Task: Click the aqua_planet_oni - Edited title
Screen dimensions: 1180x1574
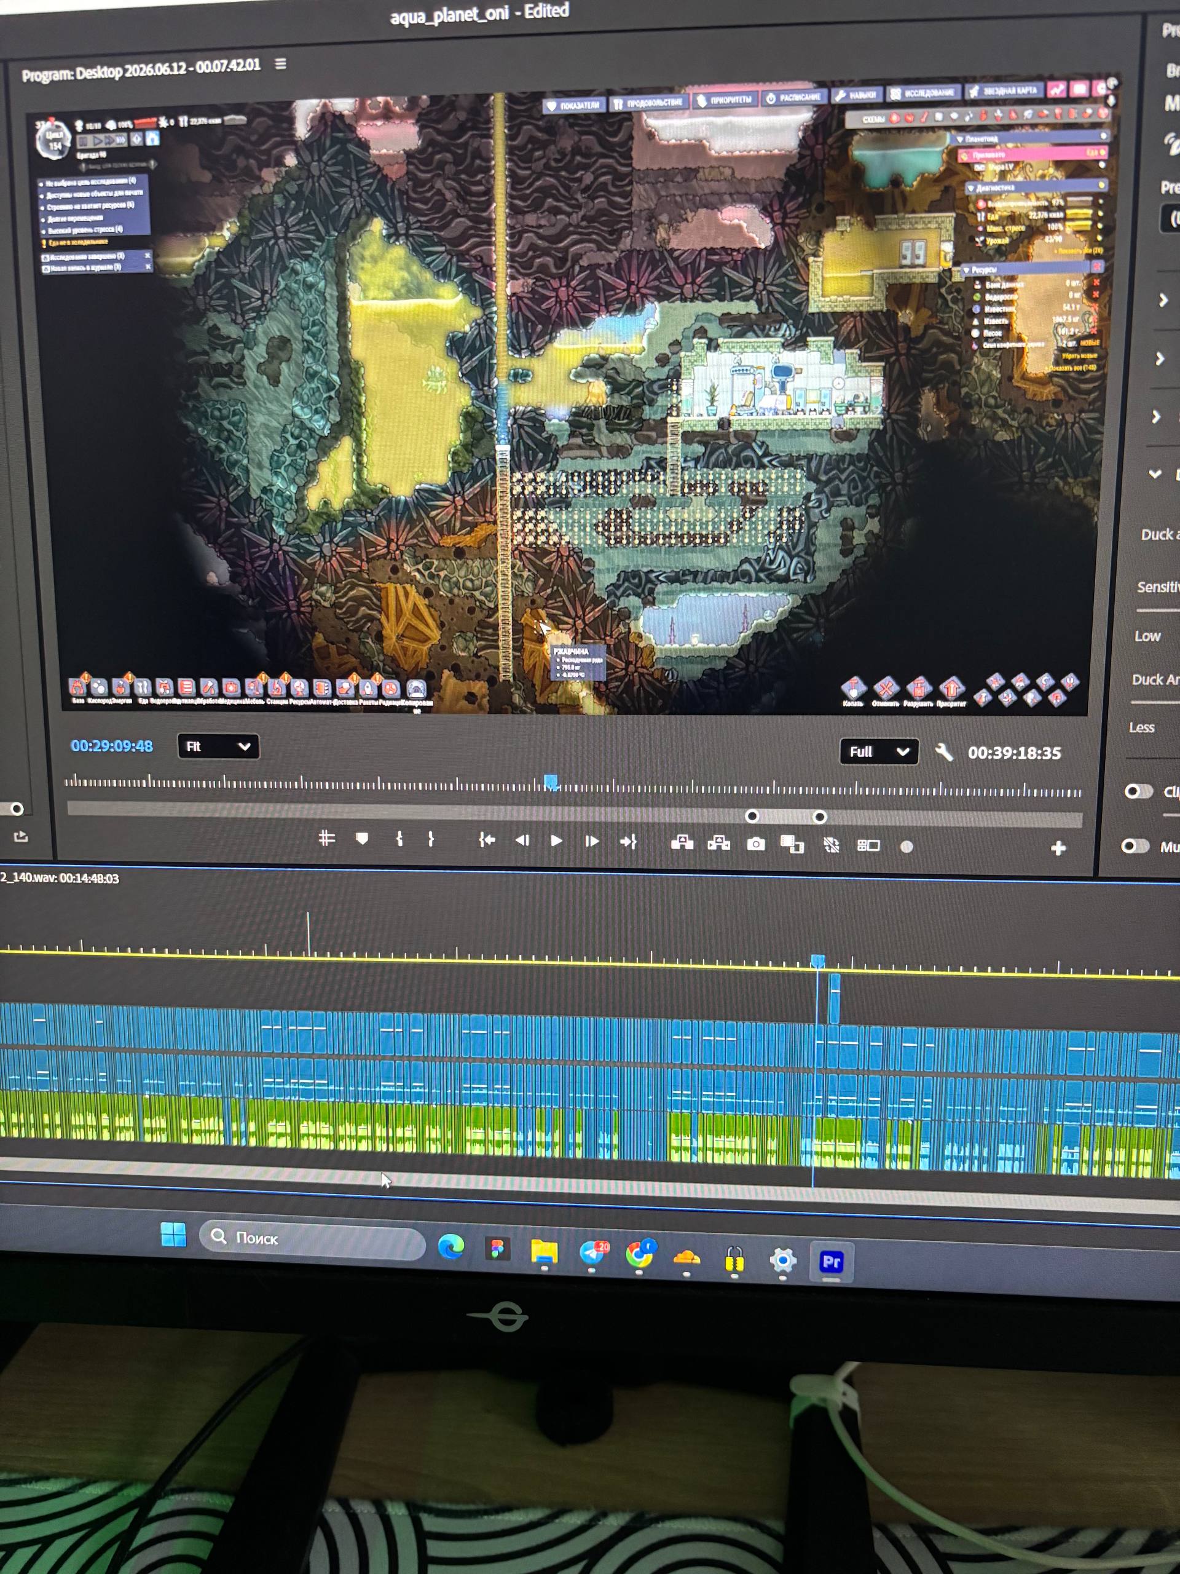Action: 479,14
